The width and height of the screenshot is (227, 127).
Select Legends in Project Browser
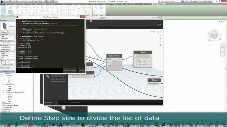(8, 103)
